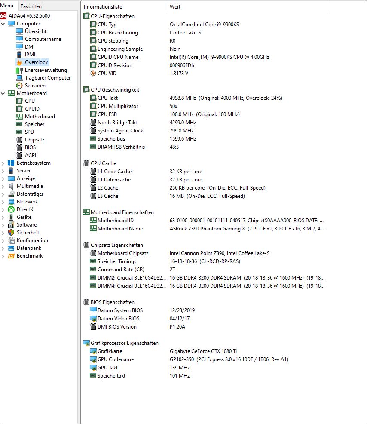367x424 pixels.
Task: Expand the Anzeige tree node
Action: pos(3,179)
